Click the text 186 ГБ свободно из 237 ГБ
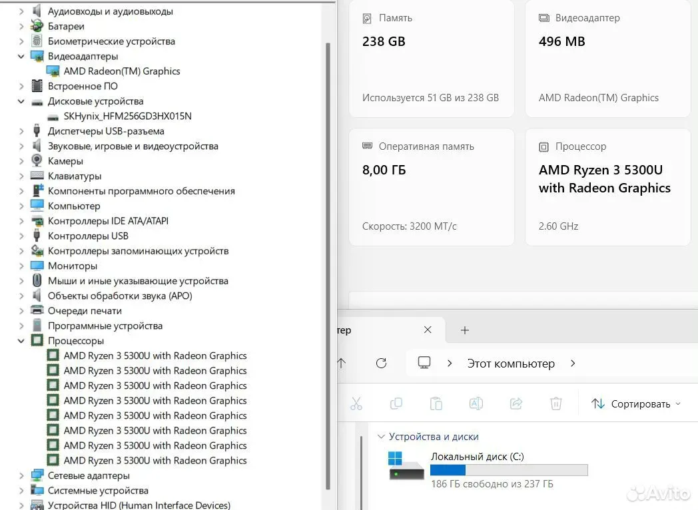The width and height of the screenshot is (698, 510). point(492,484)
